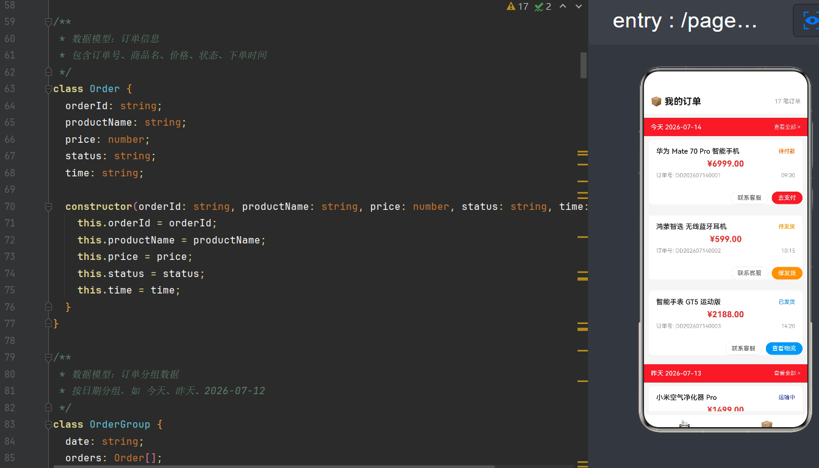This screenshot has width=819, height=468.
Task: Tap the blue 查看物流 button
Action: point(784,348)
